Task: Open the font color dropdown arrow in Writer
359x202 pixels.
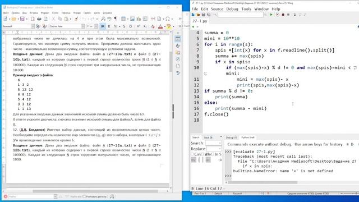Action: click(x=164, y=26)
